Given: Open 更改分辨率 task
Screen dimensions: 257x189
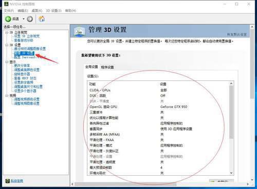Looking at the screenshot, I should (22, 66).
